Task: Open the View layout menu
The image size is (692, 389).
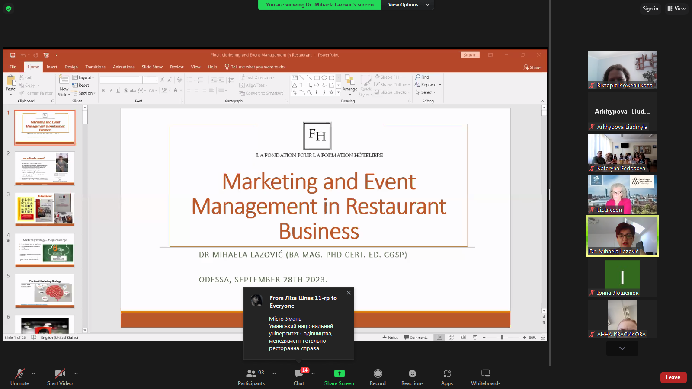Action: 676,9
